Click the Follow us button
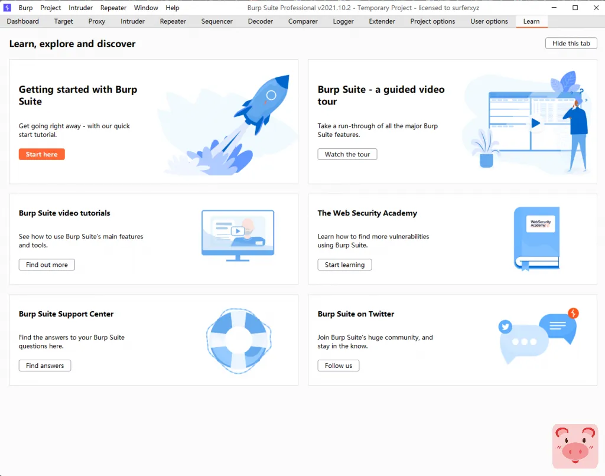Screen dimensions: 605x476 pyautogui.click(x=339, y=366)
